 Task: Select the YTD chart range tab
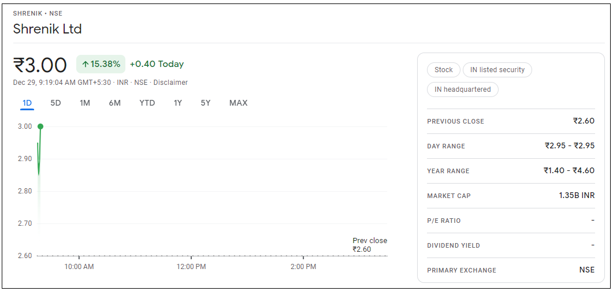[147, 103]
